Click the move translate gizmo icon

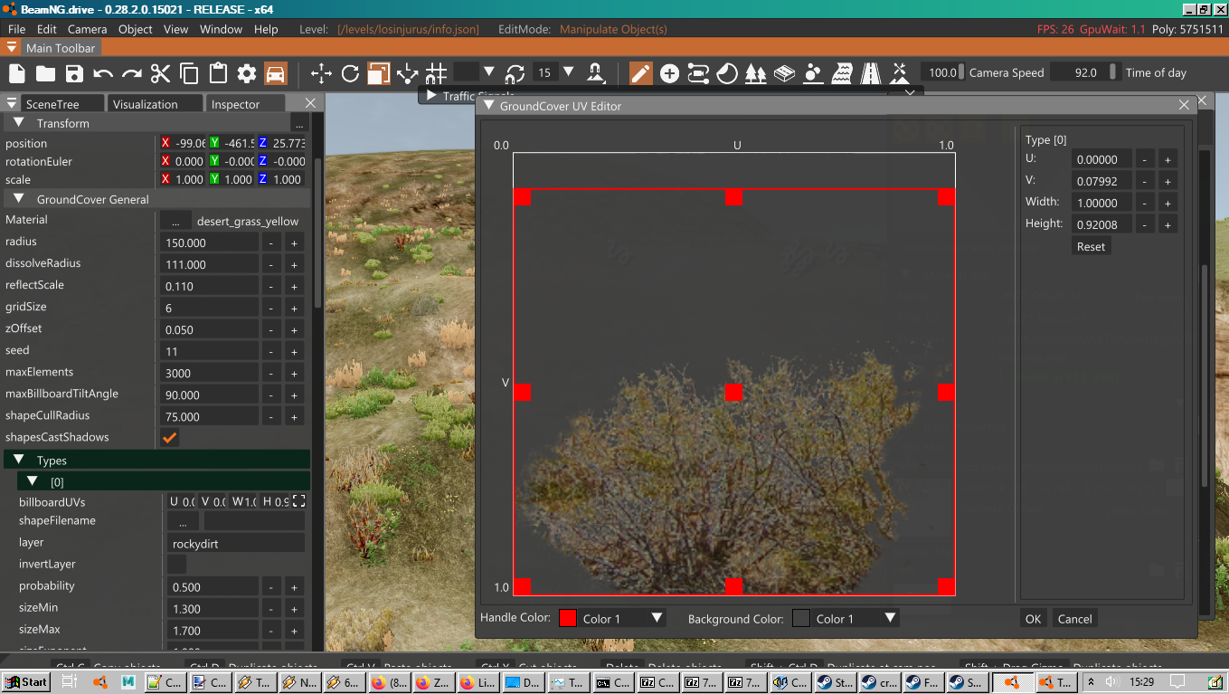point(321,73)
